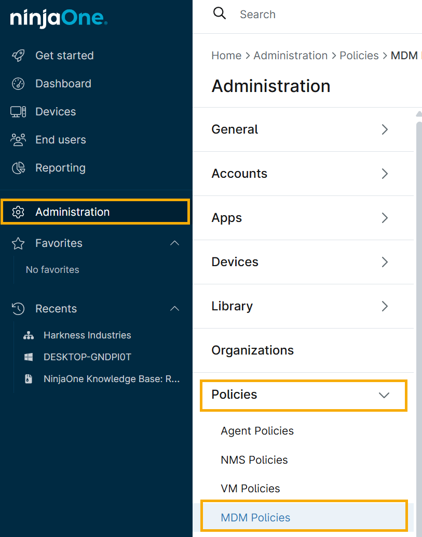The image size is (422, 537).
Task: Select Agent Policies submenu item
Action: pyautogui.click(x=257, y=431)
